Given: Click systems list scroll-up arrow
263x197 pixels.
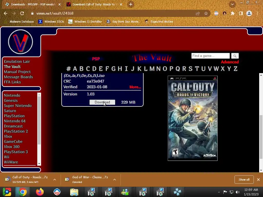Looking at the screenshot, I should tap(39, 95).
